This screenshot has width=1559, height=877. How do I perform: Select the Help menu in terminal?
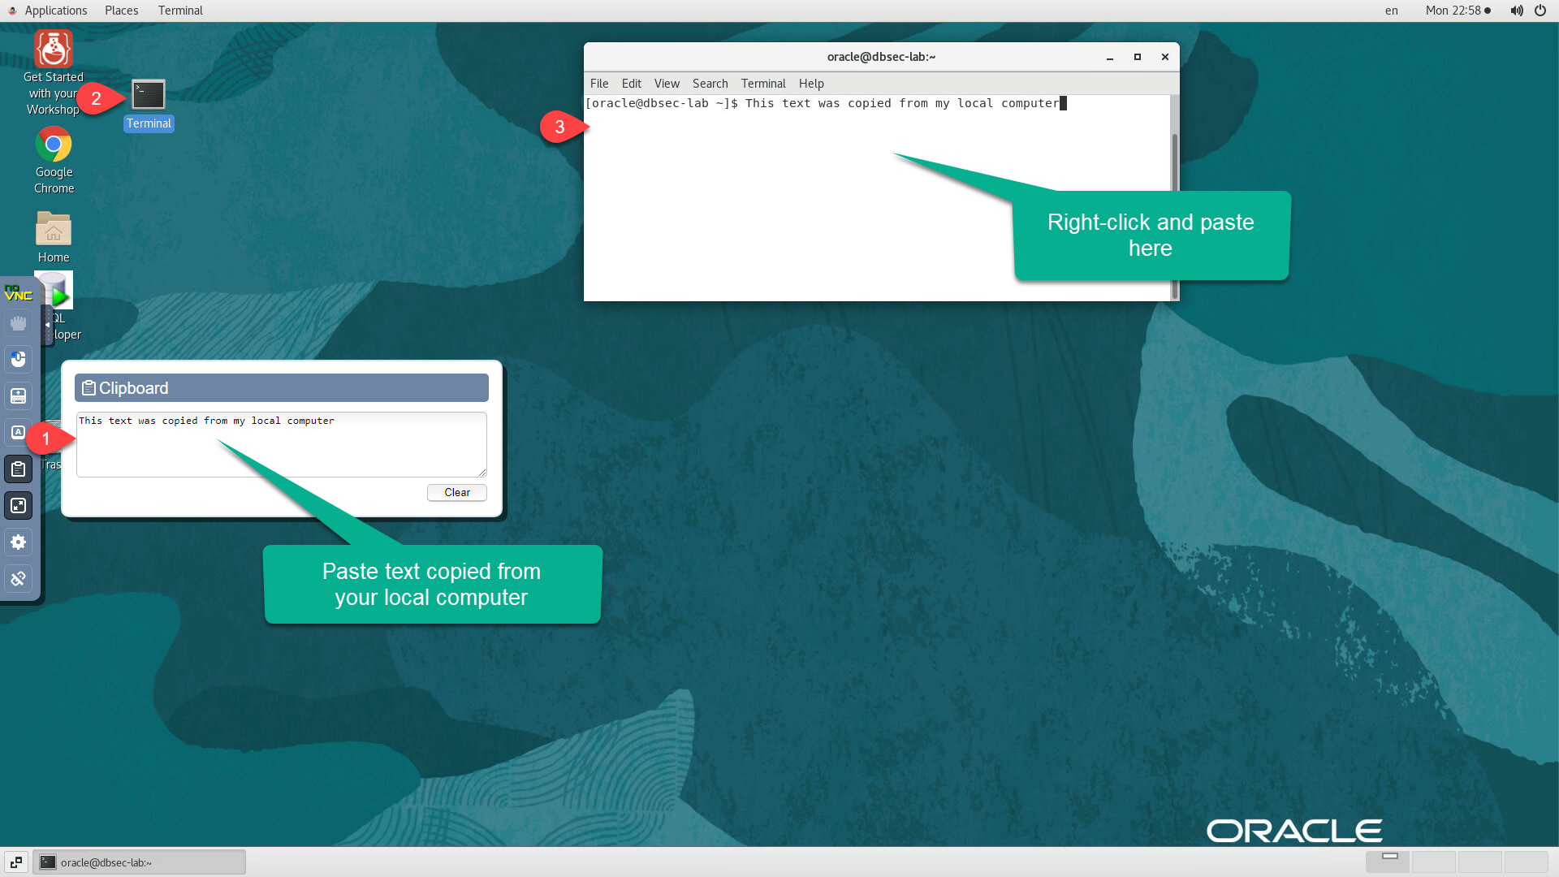coord(810,84)
